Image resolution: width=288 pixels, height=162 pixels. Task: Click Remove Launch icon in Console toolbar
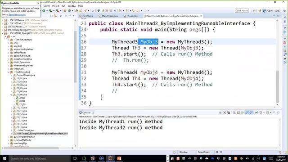(x=225, y=112)
